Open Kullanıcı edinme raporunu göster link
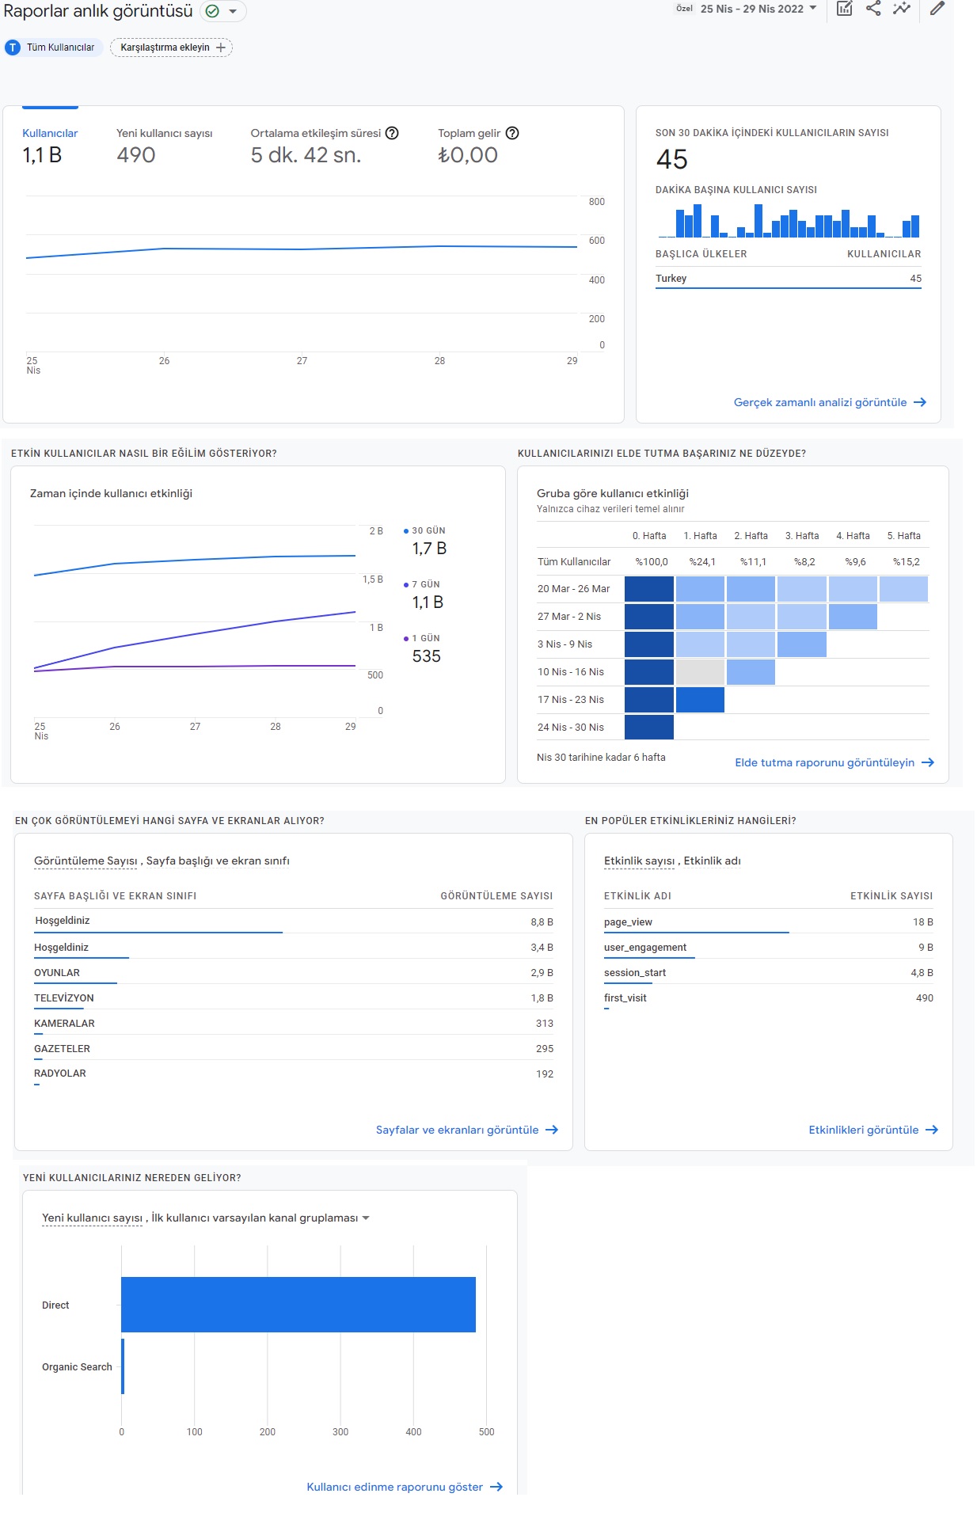Viewport: 977px width, 1539px height. coord(405,1487)
